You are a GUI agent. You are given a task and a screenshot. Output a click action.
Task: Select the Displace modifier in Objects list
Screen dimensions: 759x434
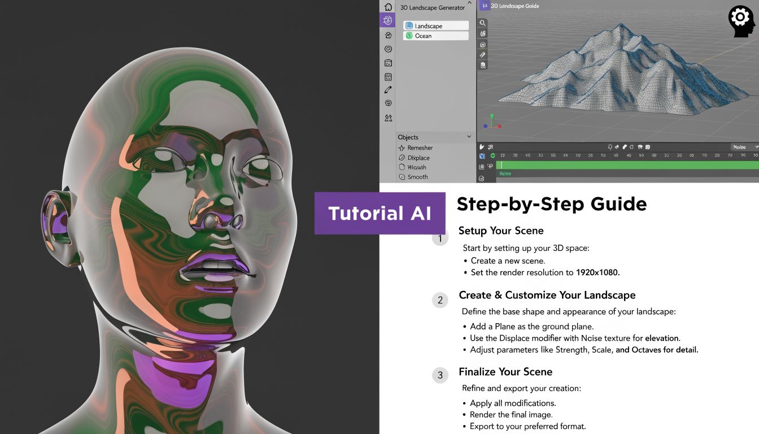(x=418, y=157)
